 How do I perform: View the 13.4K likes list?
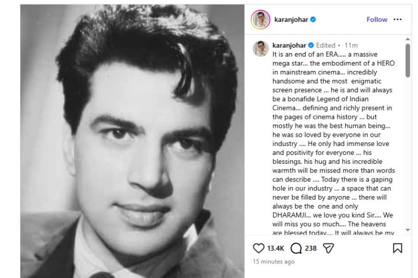pyautogui.click(x=275, y=248)
